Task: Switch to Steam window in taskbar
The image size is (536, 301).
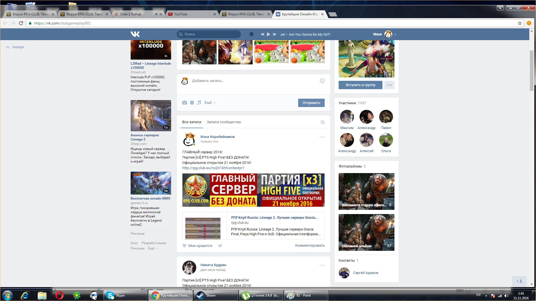Action: pos(216,295)
